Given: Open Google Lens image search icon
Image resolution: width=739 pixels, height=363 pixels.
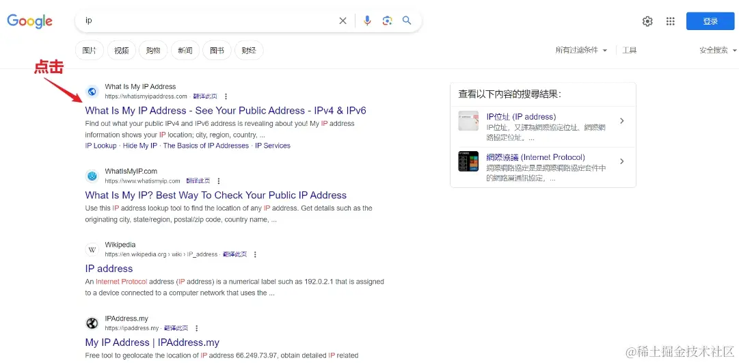Looking at the screenshot, I should coord(388,21).
